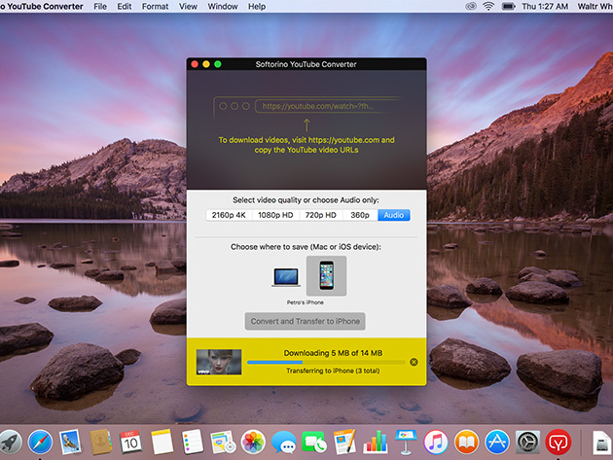Viewport: 613px width, 460px height.
Task: Click the Softorino YouTube Converter title bar
Action: coord(306,64)
